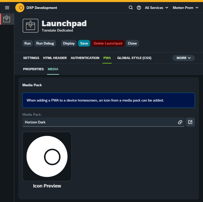The width and height of the screenshot is (203, 202).
Task: Open the hamburger navigation menu
Action: point(7,8)
